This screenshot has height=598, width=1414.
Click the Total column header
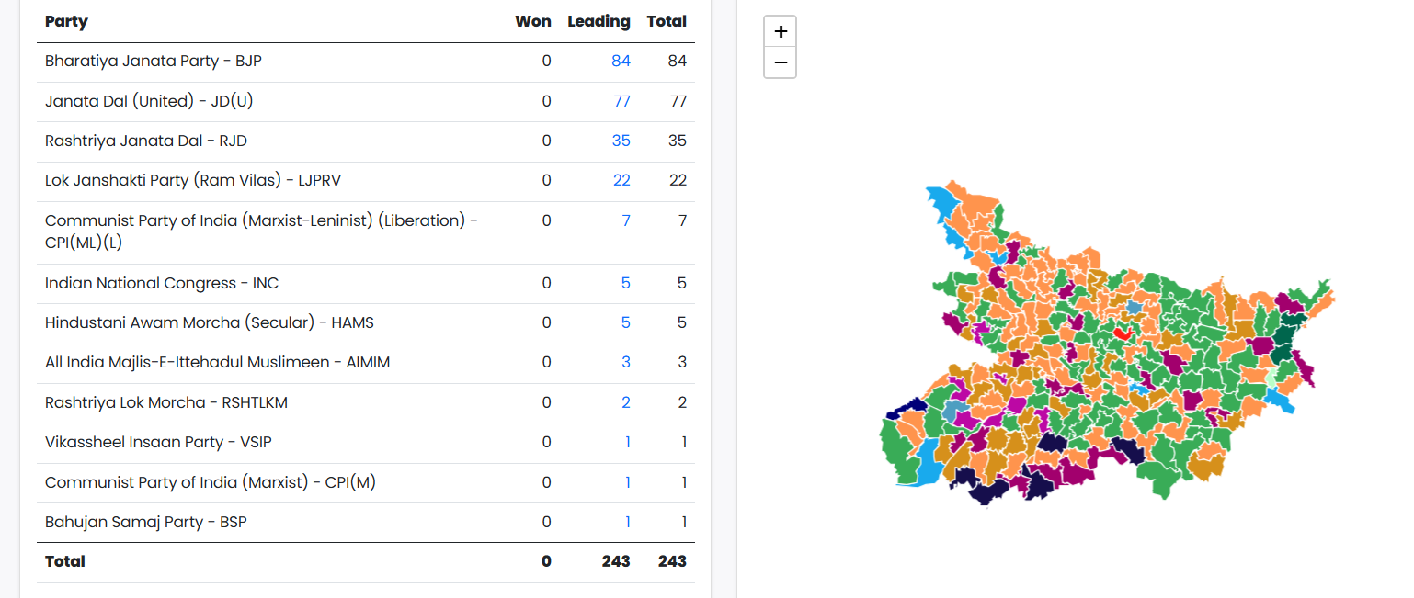(667, 21)
